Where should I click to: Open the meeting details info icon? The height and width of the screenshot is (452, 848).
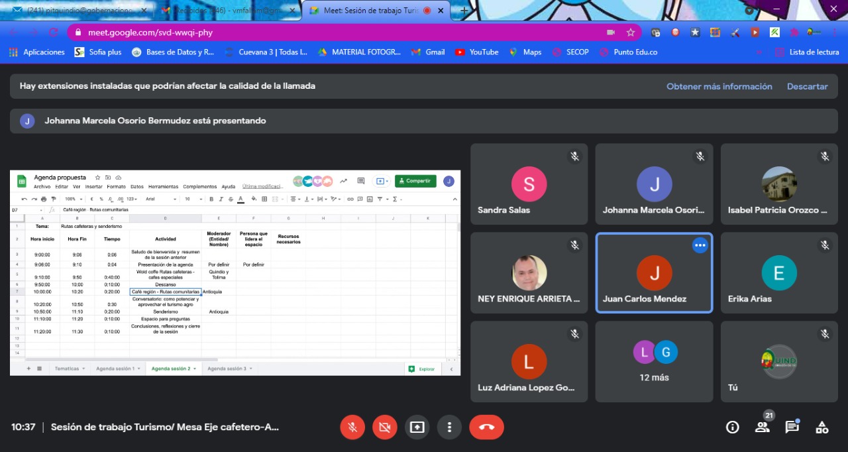click(x=733, y=427)
